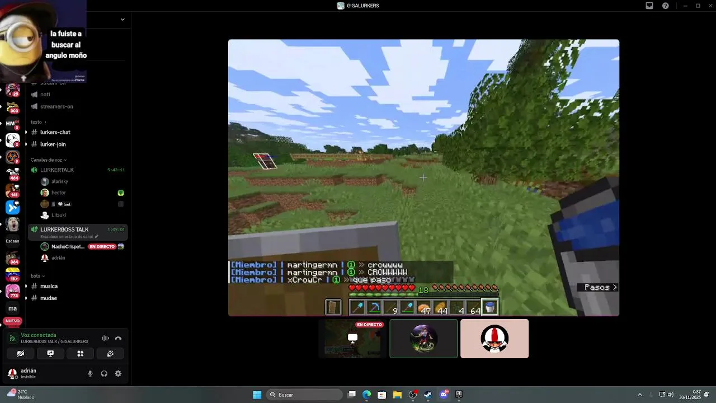Viewport: 716px width, 403px height.
Task: Open Discord from the taskbar
Action: click(444, 395)
